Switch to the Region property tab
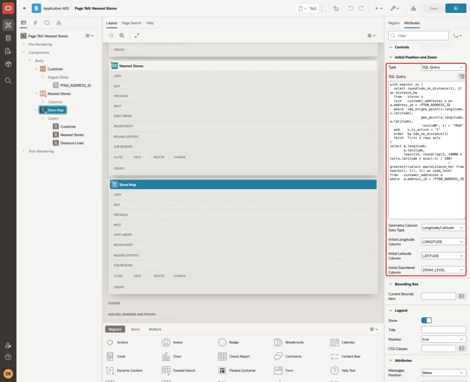Image resolution: width=470 pixels, height=382 pixels. [x=393, y=23]
